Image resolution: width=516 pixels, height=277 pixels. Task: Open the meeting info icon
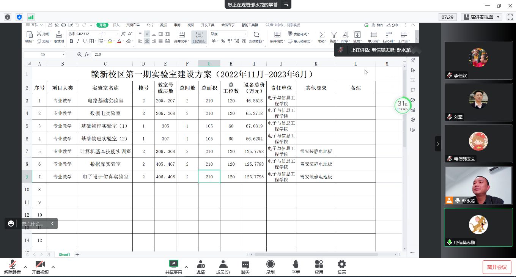coord(7,17)
